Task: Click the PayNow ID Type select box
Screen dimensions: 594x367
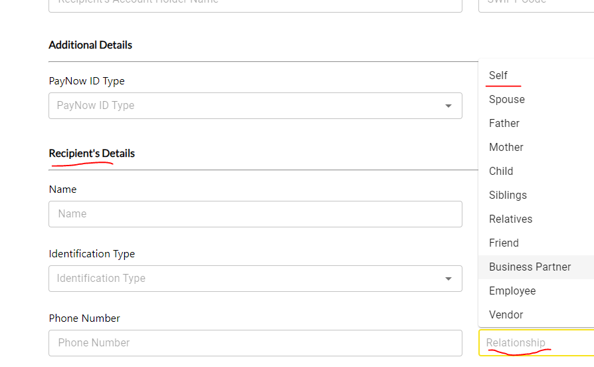Action: coord(246,106)
